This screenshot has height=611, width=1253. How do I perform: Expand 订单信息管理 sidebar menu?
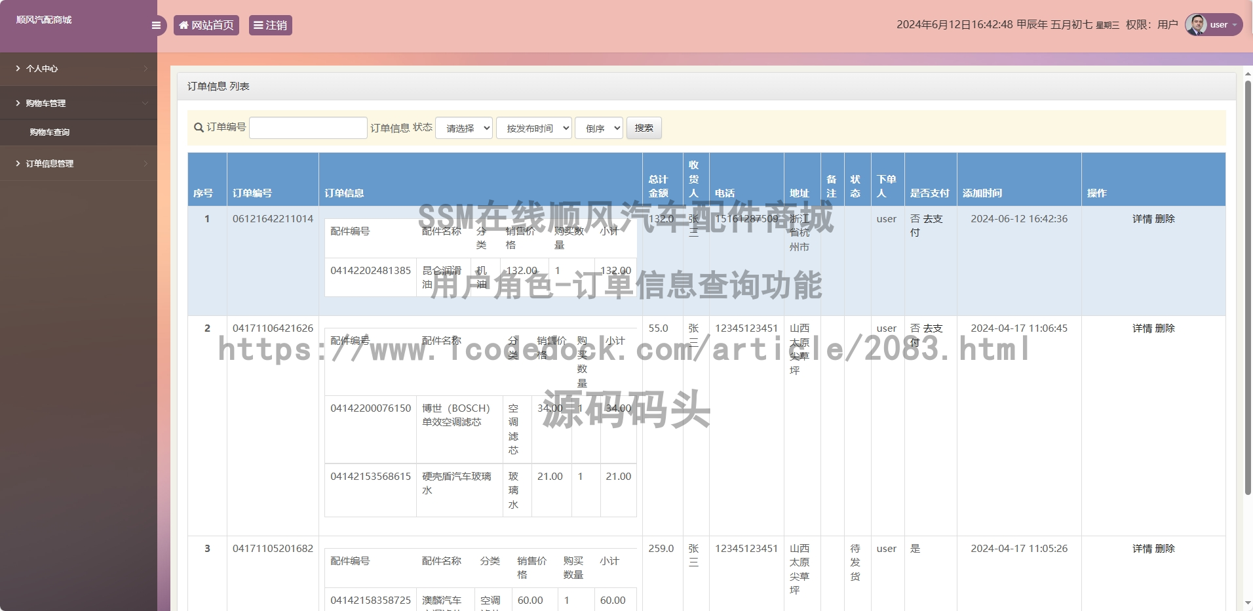[x=79, y=164]
